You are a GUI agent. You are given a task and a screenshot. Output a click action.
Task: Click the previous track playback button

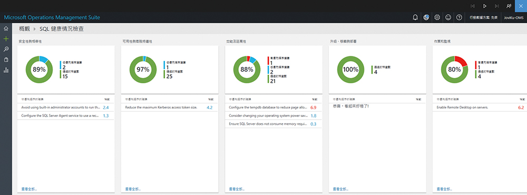tap(473, 6)
